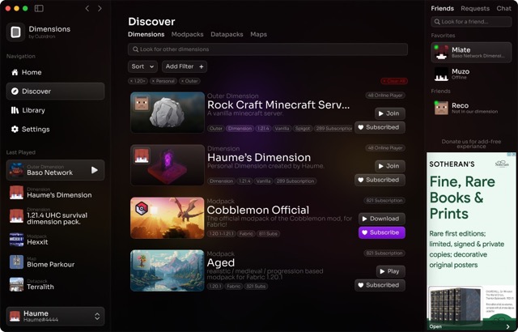Subscribe to Cobblemon Official
Image resolution: width=518 pixels, height=332 pixels.
382,232
